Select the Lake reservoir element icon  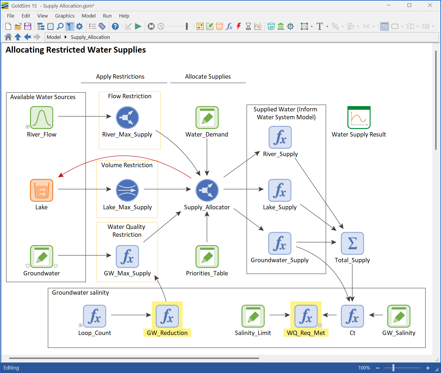pyautogui.click(x=42, y=190)
